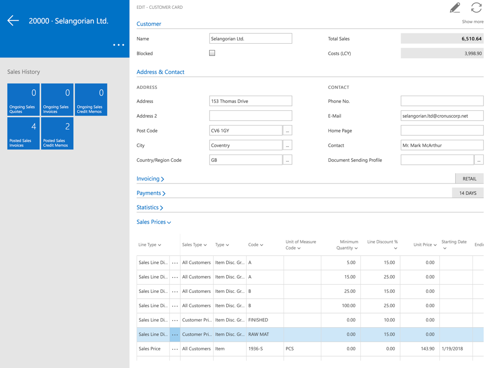Click the E-Mail field
The height and width of the screenshot is (368, 491).
coord(442,116)
